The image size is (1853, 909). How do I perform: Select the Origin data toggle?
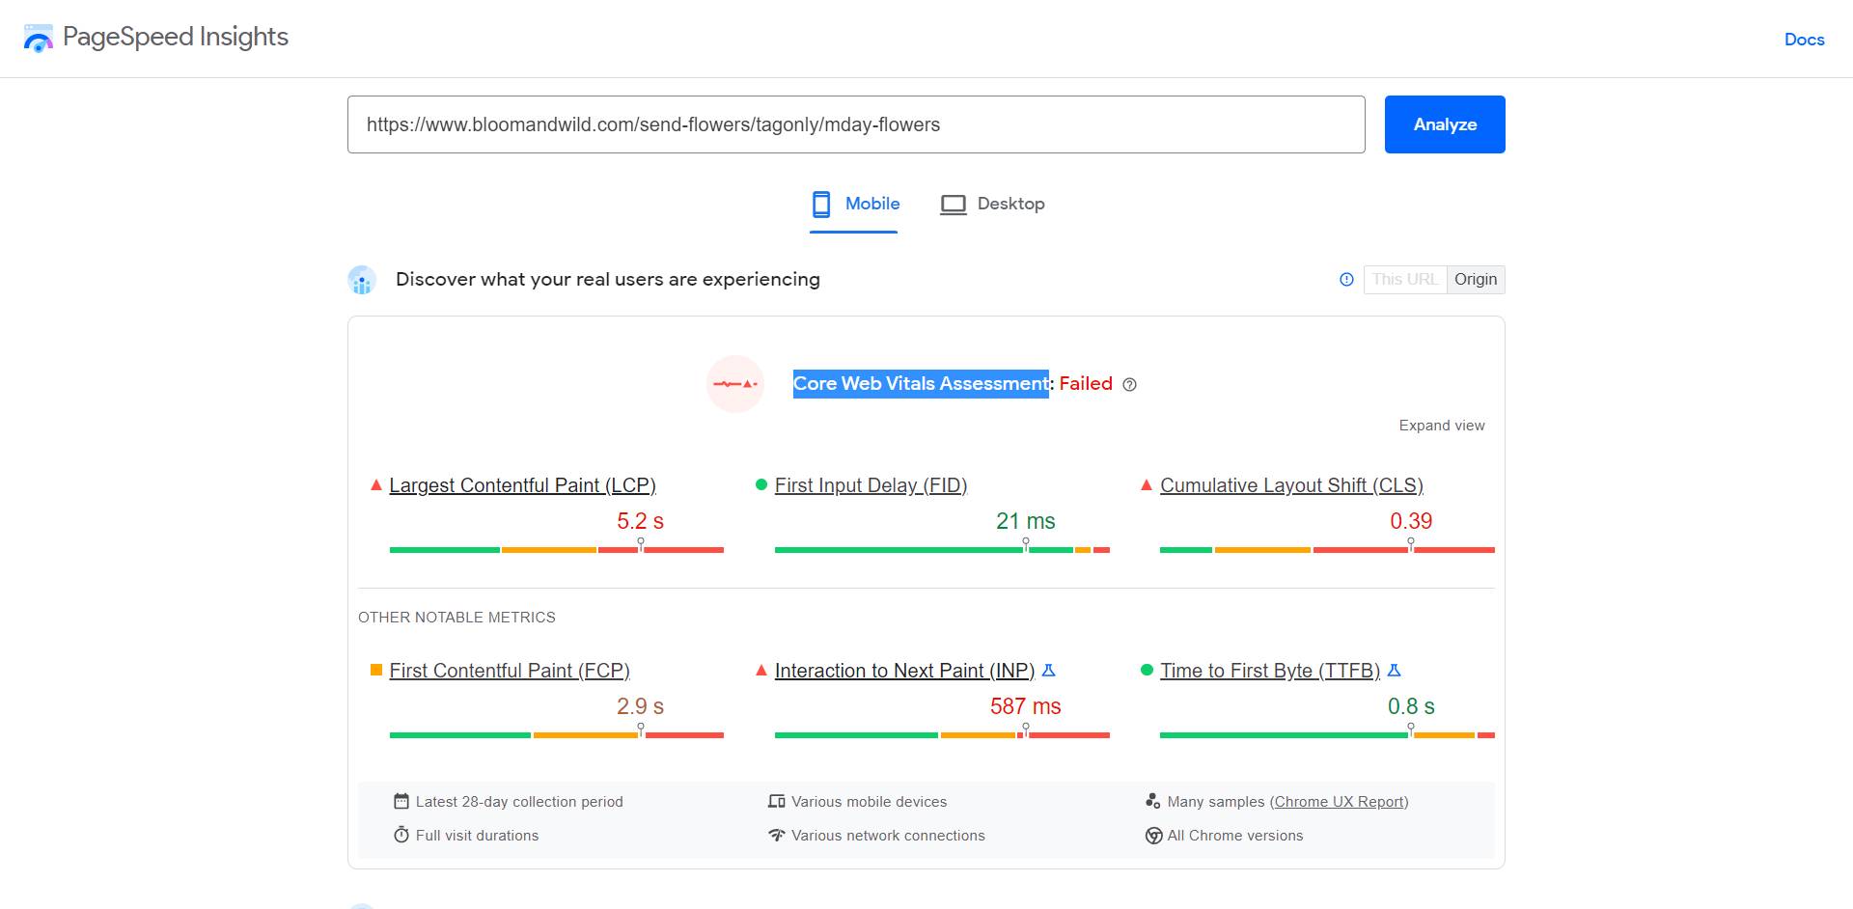point(1475,280)
